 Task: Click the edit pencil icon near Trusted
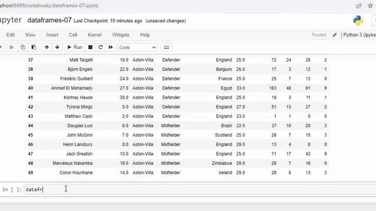[335, 35]
